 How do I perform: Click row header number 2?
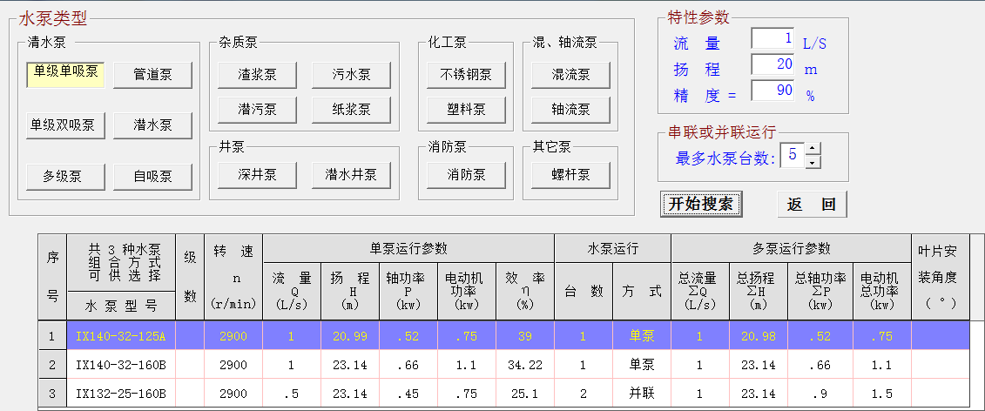point(52,365)
